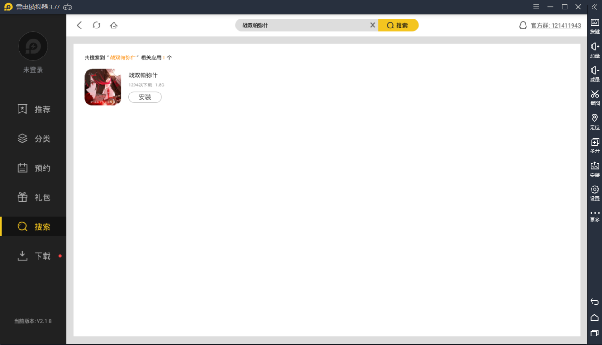Viewport: 602px width, 345px height.
Task: Click inside the search text field
Action: [304, 25]
